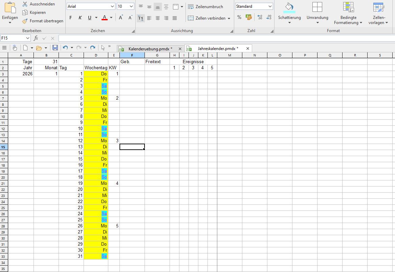395x272 pixels.
Task: Apply currency format with the coins icon
Action: click(x=249, y=17)
